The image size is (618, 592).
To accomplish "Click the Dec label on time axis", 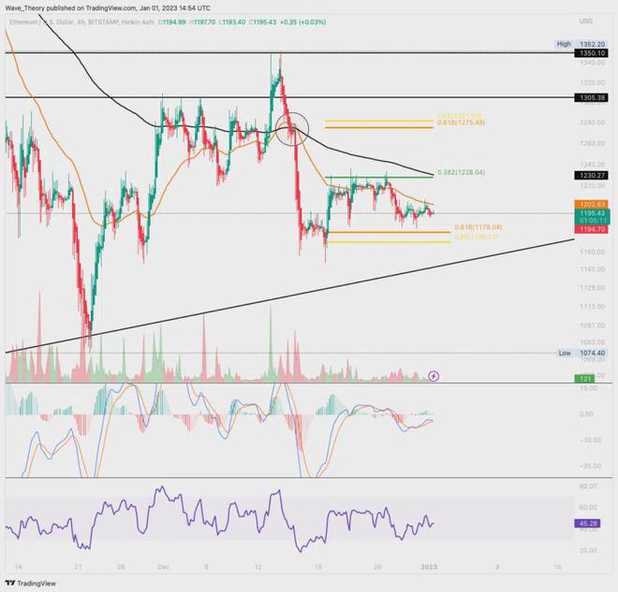I will click(x=163, y=567).
